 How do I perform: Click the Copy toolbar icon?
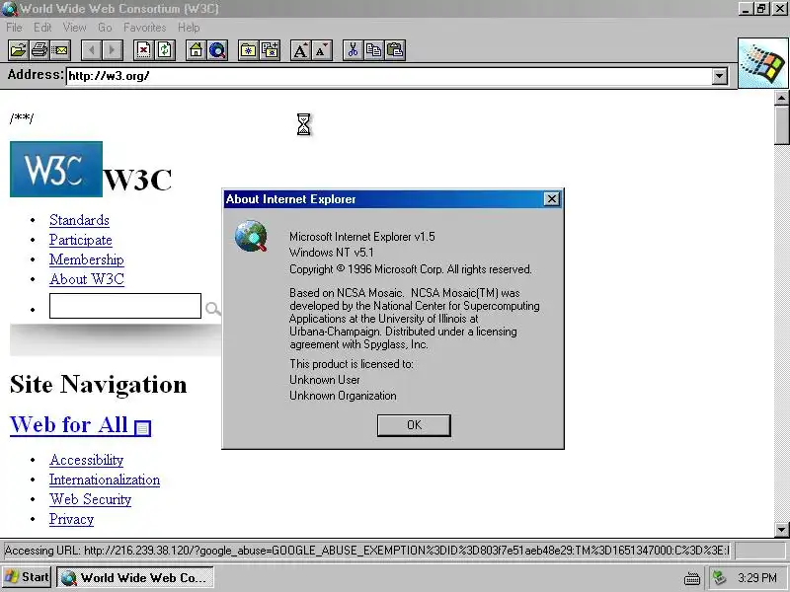click(x=374, y=50)
